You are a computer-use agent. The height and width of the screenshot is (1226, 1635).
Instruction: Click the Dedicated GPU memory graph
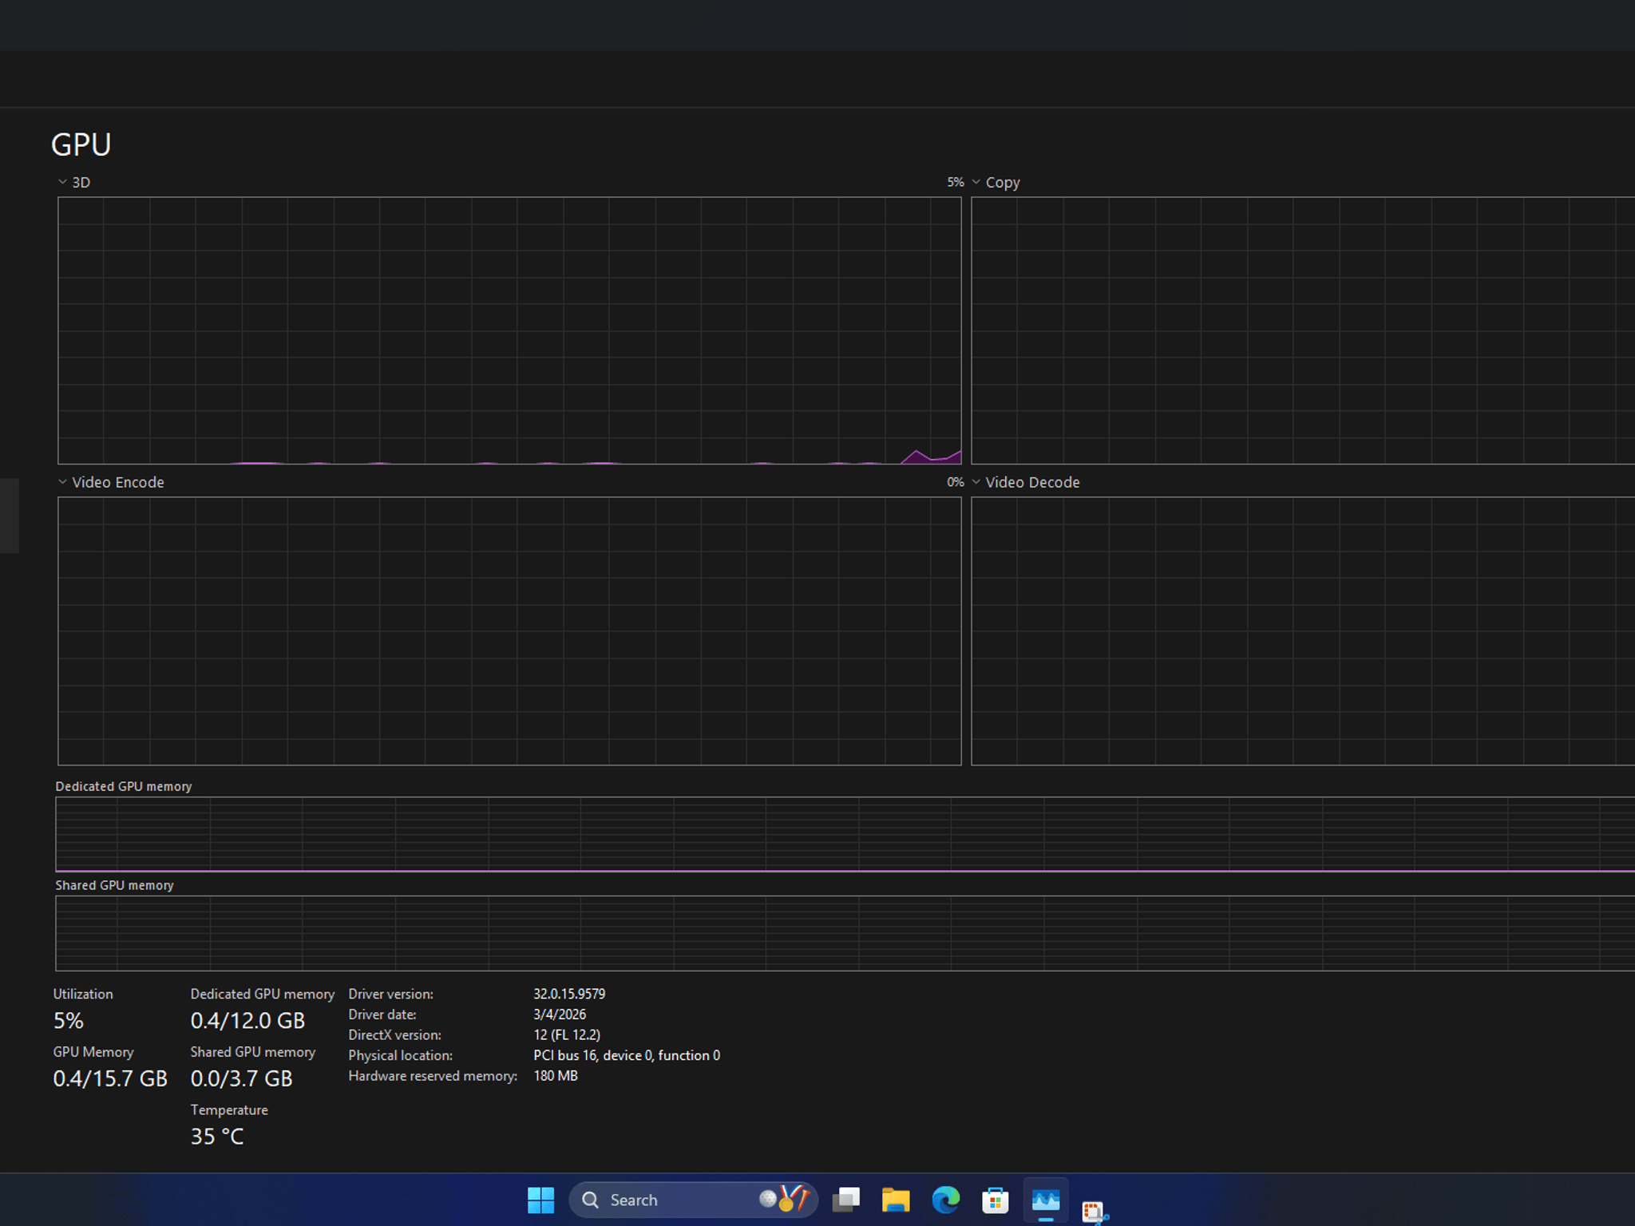point(845,834)
